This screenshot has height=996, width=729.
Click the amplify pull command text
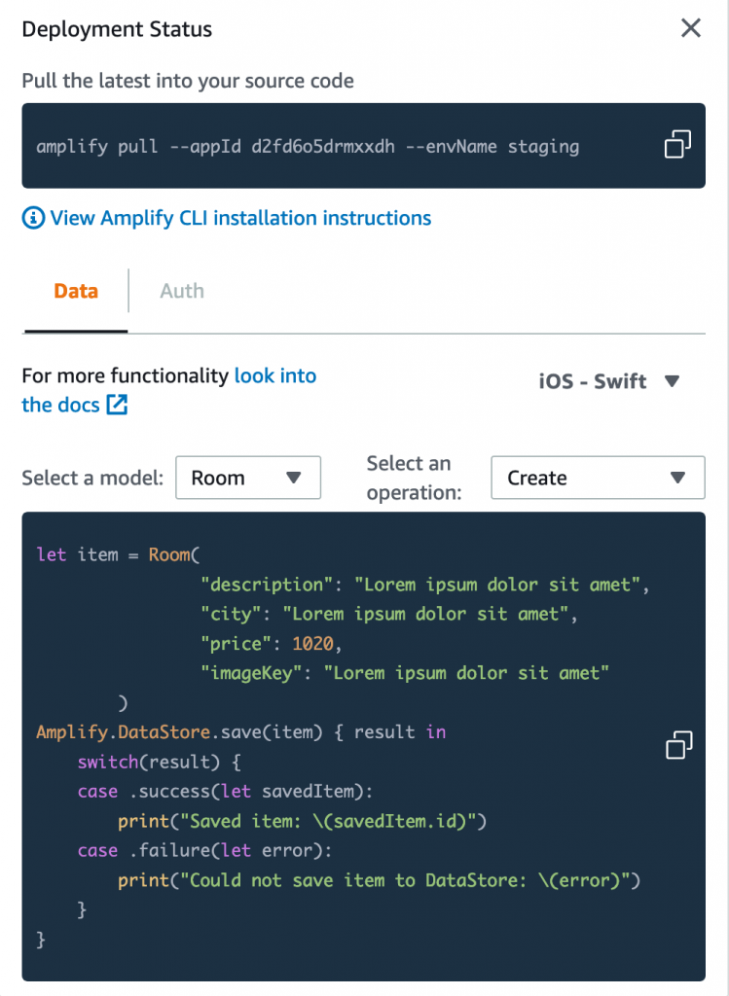[x=308, y=147]
